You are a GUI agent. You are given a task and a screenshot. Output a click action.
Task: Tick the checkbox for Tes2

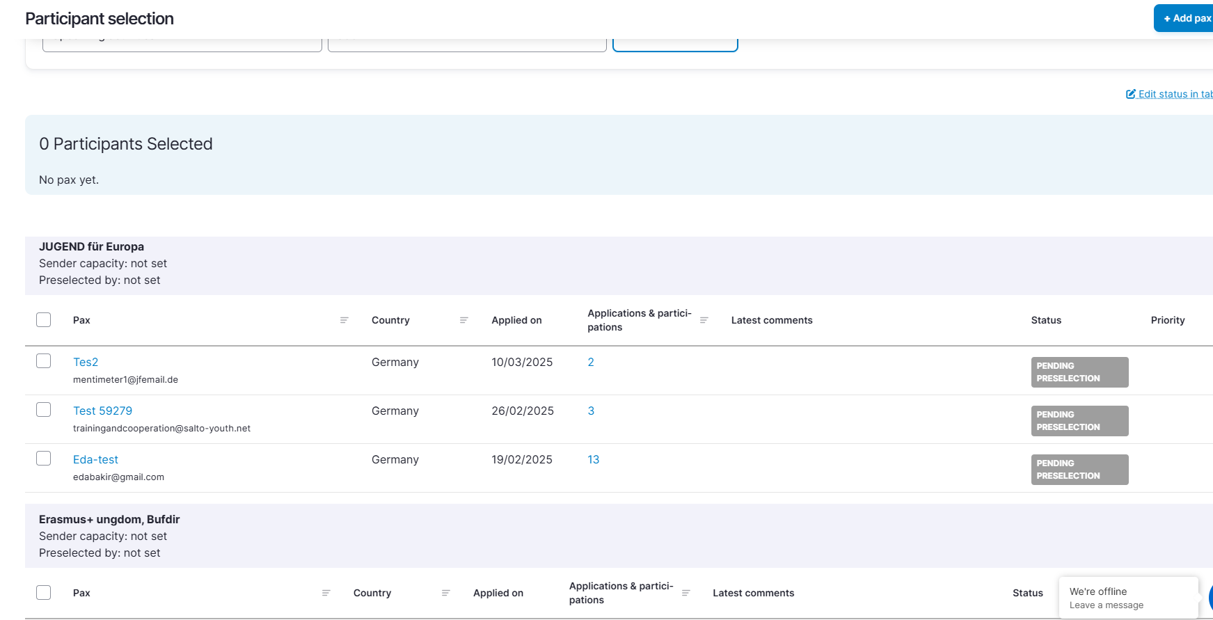[44, 360]
